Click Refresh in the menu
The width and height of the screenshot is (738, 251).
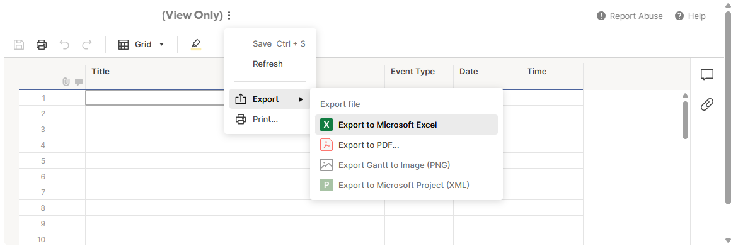[268, 64]
